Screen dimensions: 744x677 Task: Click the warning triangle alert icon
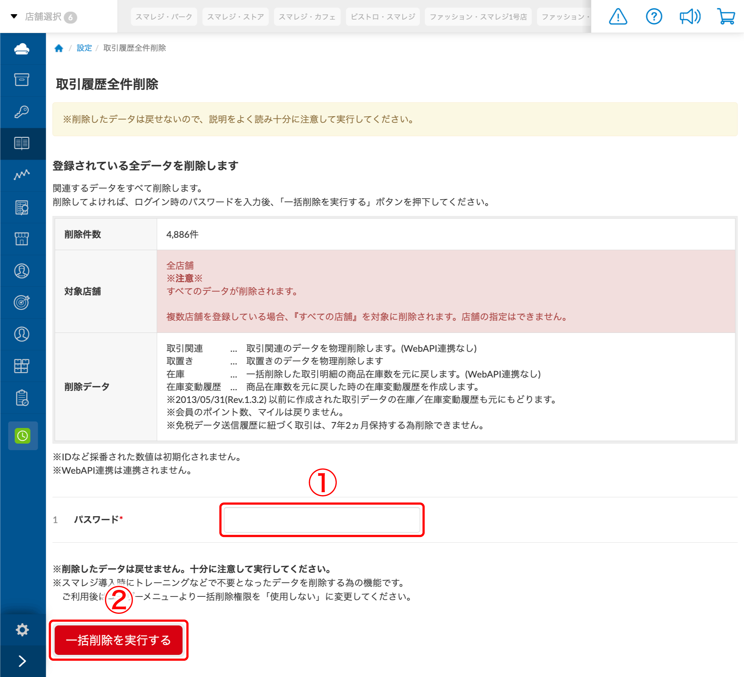point(618,17)
